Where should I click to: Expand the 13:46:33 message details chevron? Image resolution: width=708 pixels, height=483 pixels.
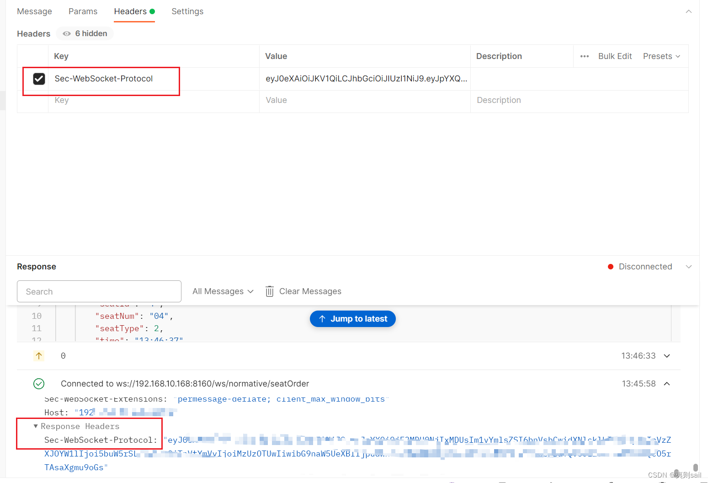(666, 355)
